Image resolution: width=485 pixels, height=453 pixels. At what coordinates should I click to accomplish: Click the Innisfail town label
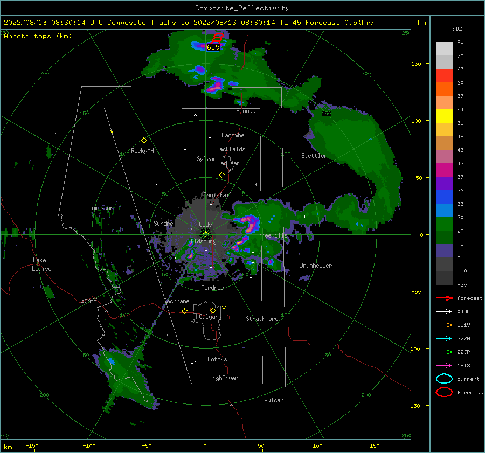point(218,195)
